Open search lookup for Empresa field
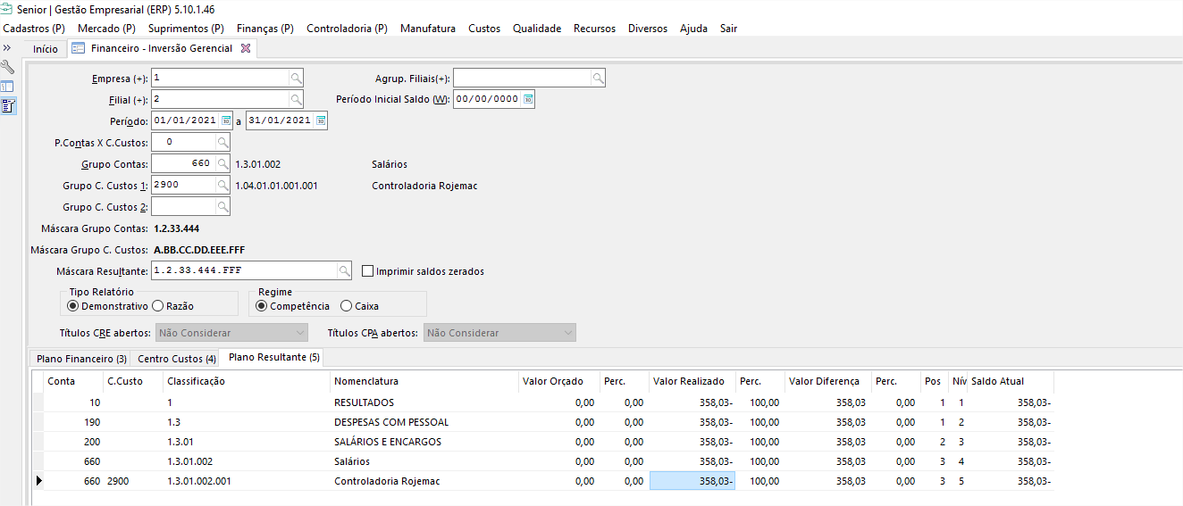 click(296, 78)
